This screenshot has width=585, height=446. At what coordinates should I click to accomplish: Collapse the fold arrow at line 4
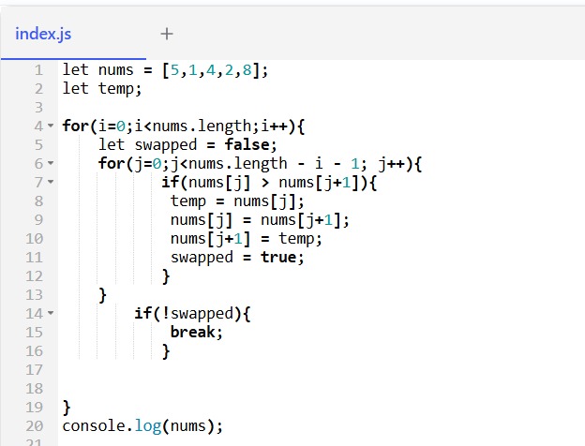coord(51,126)
